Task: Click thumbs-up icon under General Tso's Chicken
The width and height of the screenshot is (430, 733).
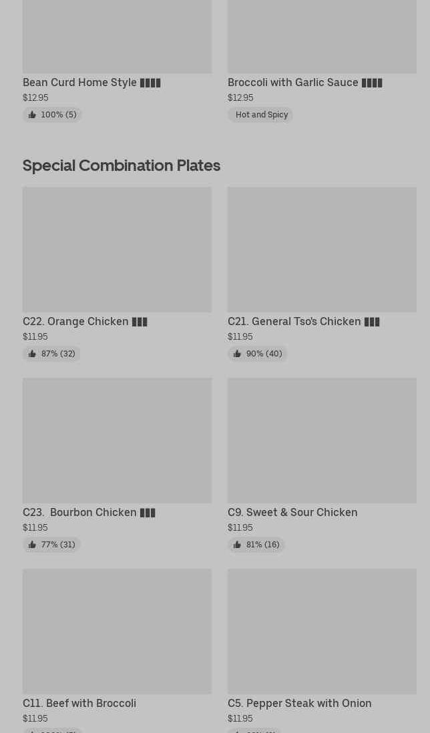Action: [x=237, y=354]
